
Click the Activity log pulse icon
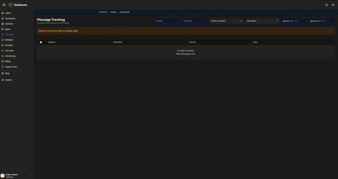tap(3, 56)
